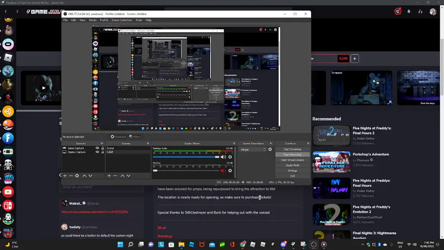Move scene up arrow in Scenes panel

pos(123,176)
